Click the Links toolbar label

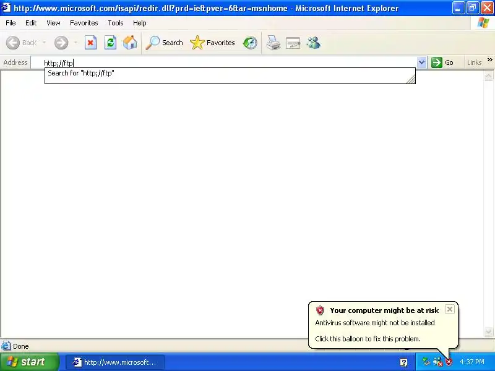coord(474,62)
